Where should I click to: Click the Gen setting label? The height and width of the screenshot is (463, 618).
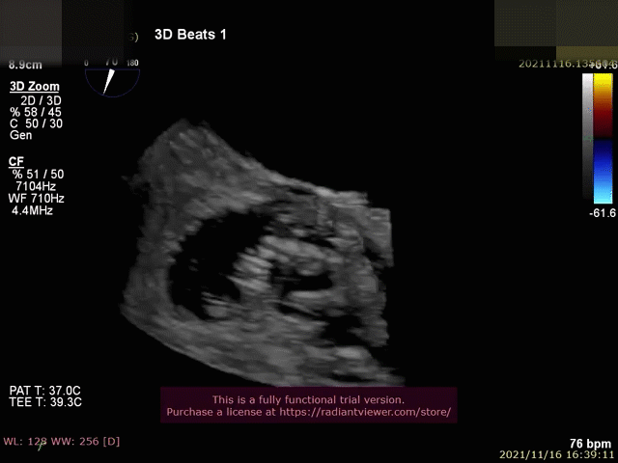pyautogui.click(x=20, y=135)
